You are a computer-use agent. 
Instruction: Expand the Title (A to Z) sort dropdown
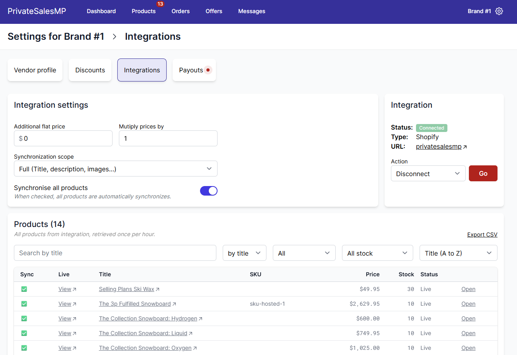(458, 253)
